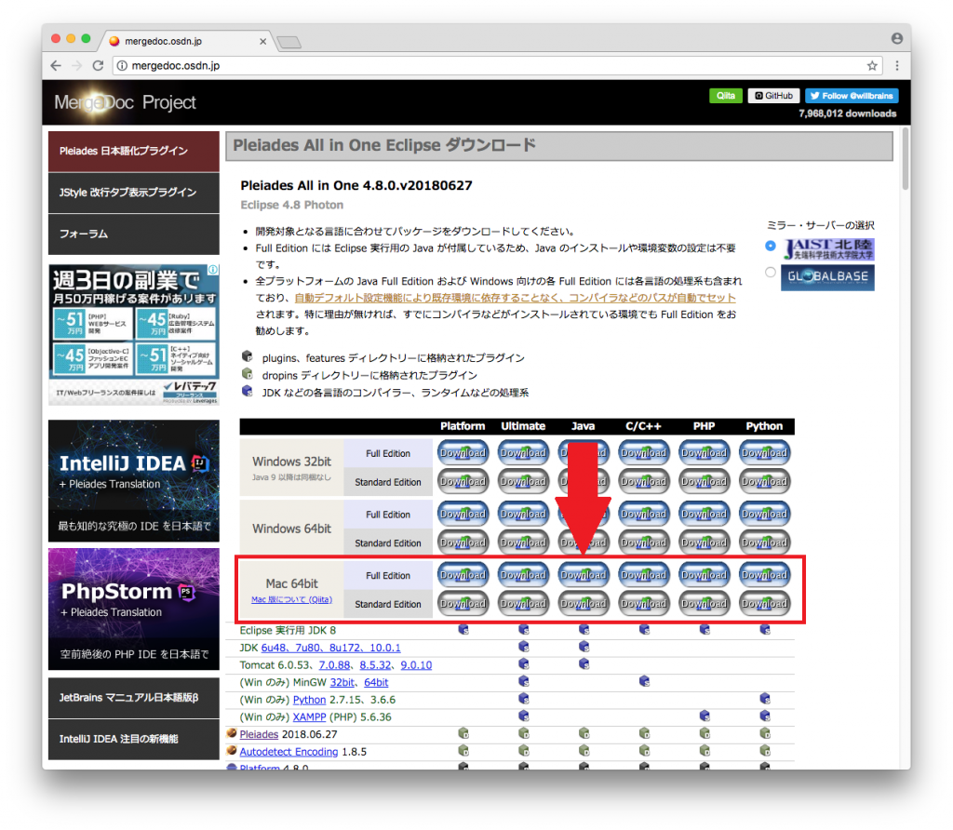Click the browser back arrow
Image resolution: width=953 pixels, height=830 pixels.
[x=56, y=66]
